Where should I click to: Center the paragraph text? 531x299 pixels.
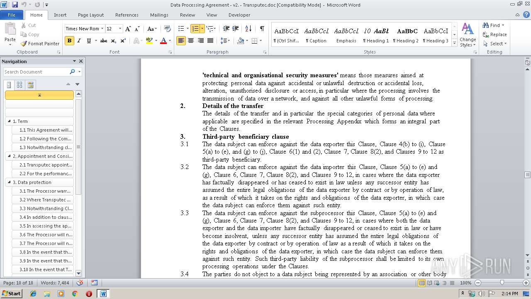click(191, 41)
